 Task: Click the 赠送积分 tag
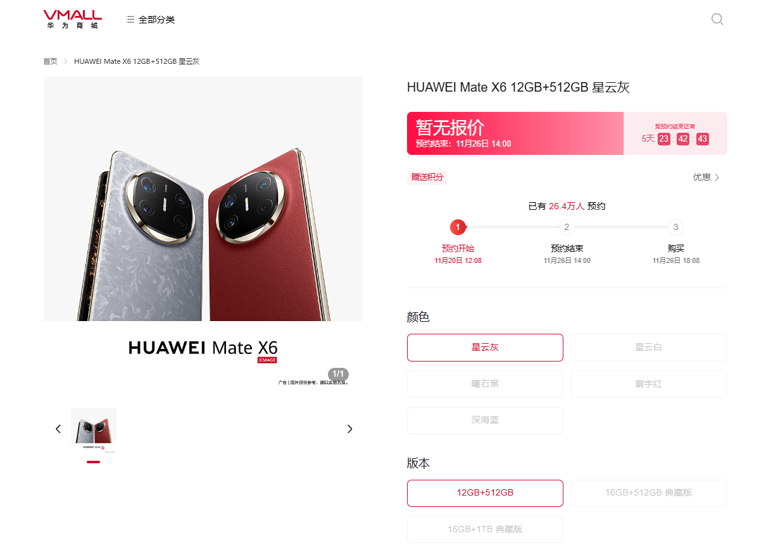tap(427, 178)
